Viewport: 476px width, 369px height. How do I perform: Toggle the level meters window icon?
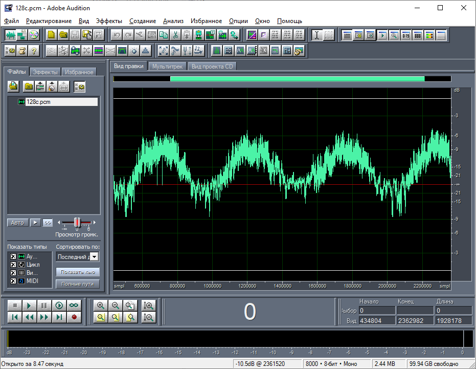coord(429,35)
